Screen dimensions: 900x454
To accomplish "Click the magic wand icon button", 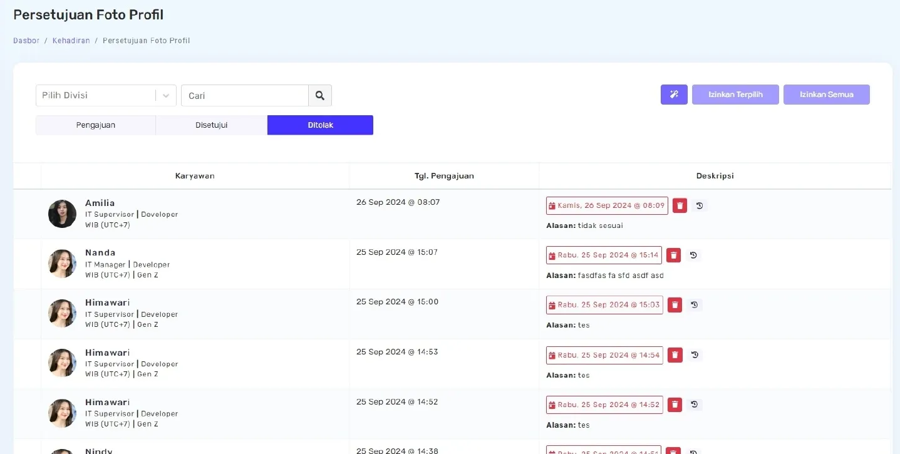I will 674,95.
